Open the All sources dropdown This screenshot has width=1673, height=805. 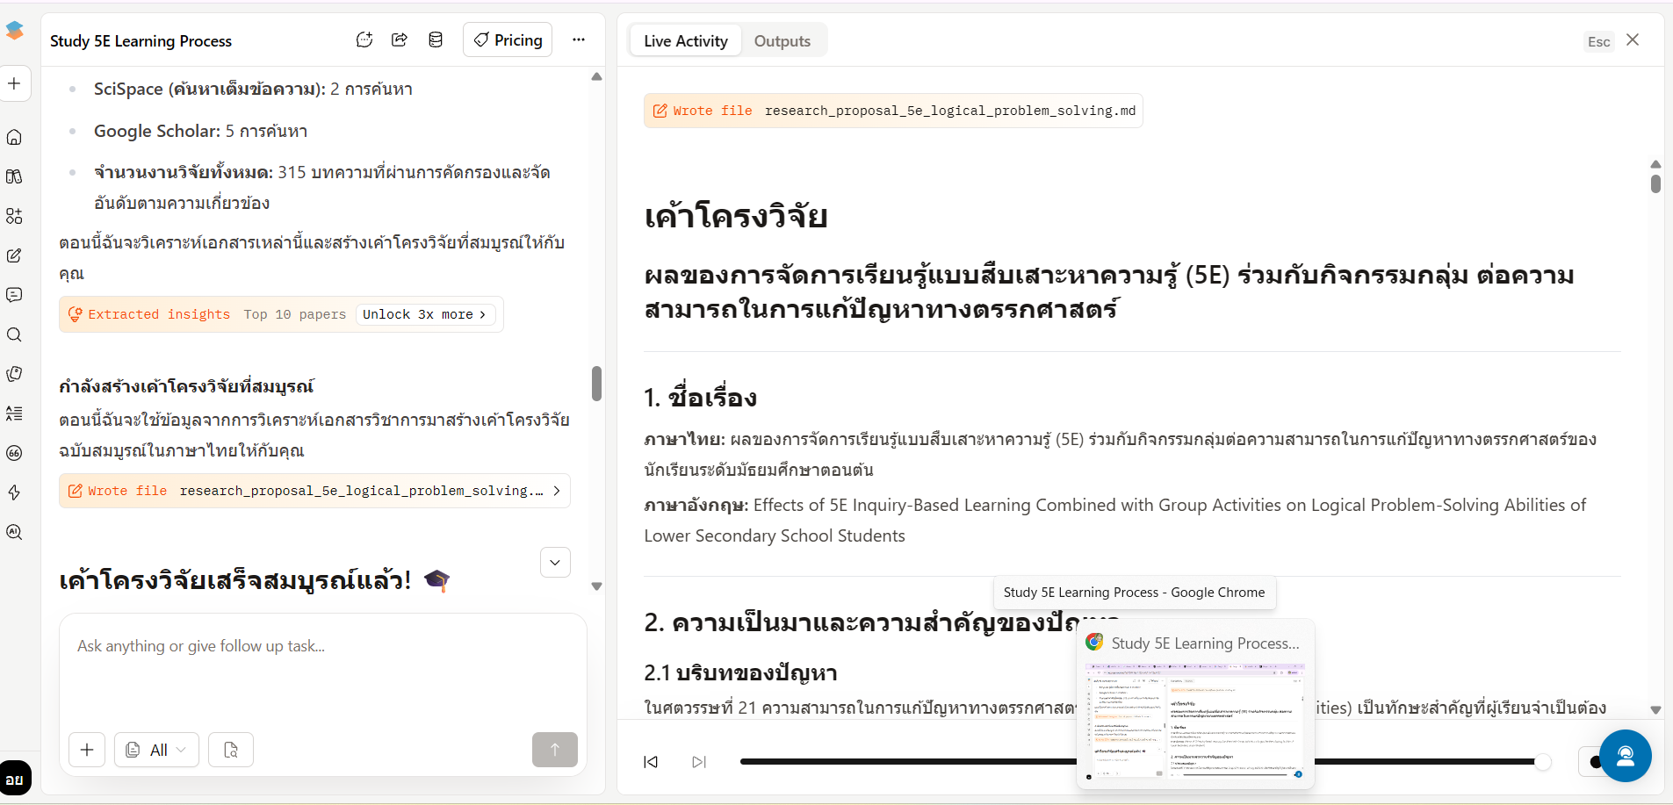pyautogui.click(x=156, y=750)
